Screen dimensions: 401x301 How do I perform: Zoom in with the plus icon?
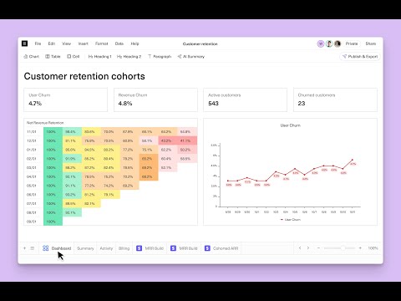[x=360, y=248]
